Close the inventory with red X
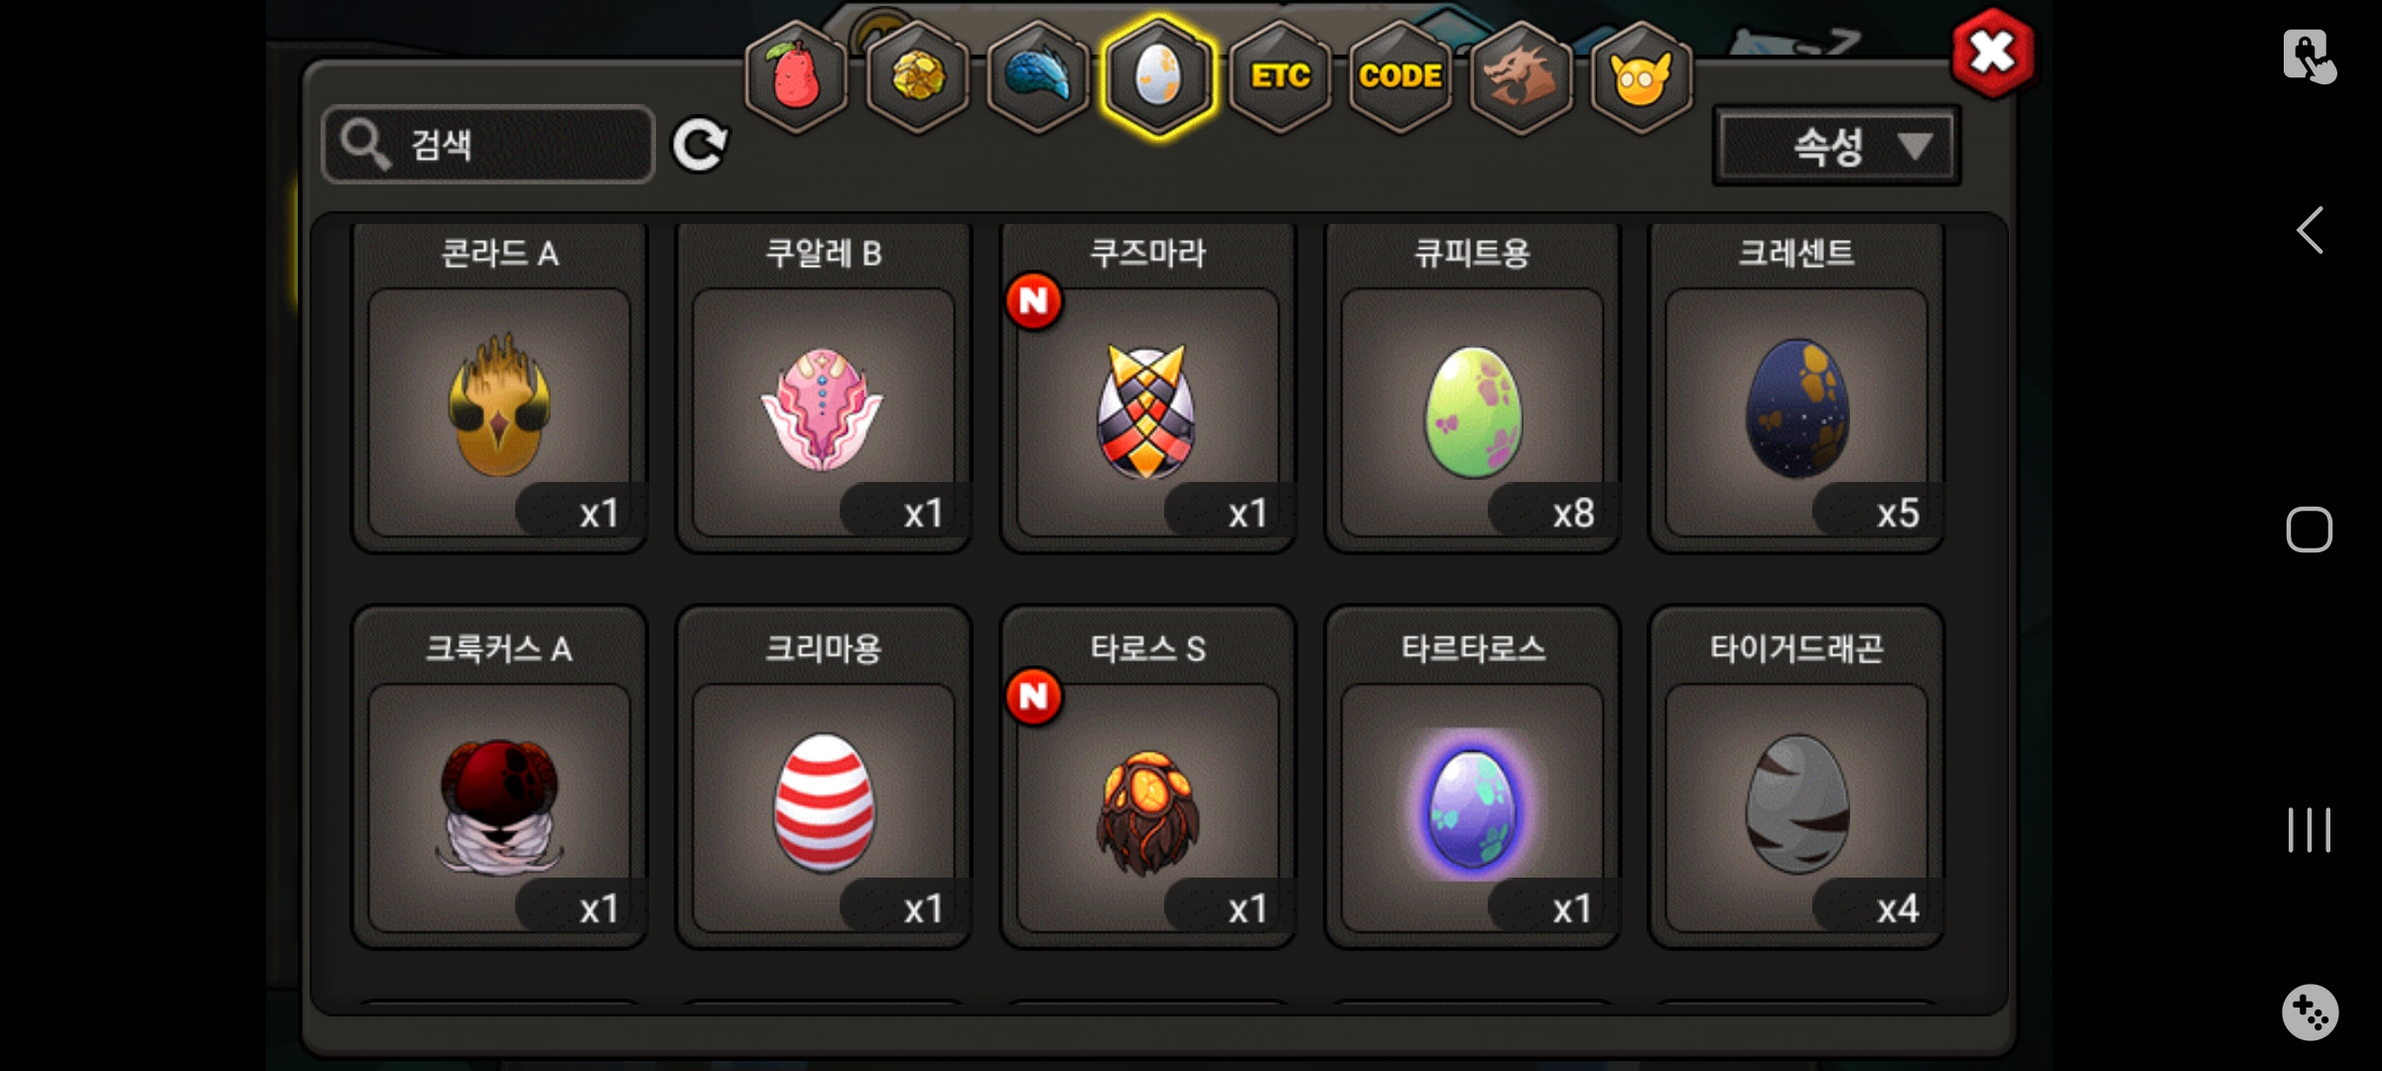Image resolution: width=2382 pixels, height=1071 pixels. click(x=1992, y=54)
